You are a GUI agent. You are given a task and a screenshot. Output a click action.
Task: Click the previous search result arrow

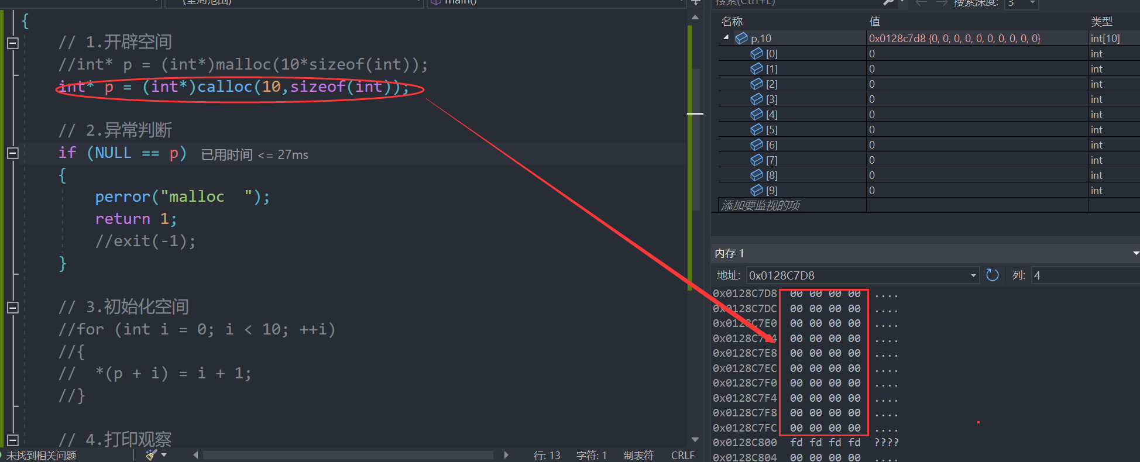[921, 3]
